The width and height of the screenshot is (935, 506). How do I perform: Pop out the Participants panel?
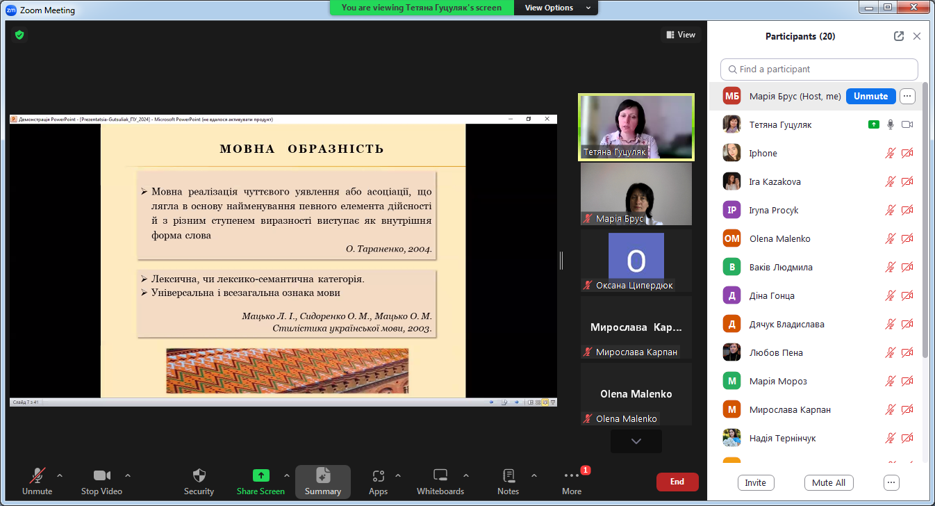point(899,36)
